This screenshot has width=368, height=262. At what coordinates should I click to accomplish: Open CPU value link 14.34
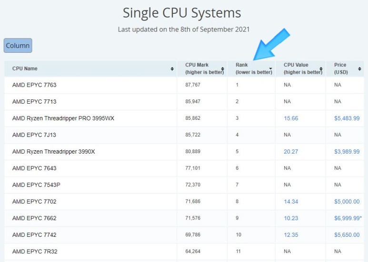click(x=291, y=202)
